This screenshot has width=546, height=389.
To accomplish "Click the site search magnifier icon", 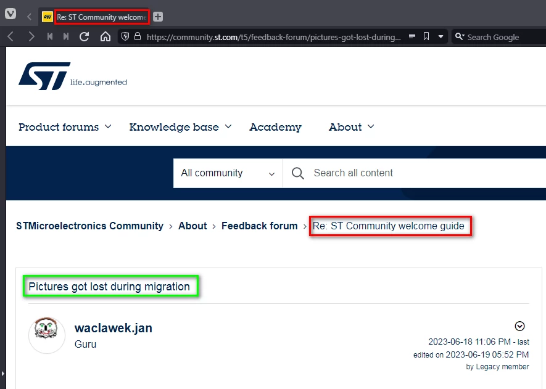I will coord(298,173).
